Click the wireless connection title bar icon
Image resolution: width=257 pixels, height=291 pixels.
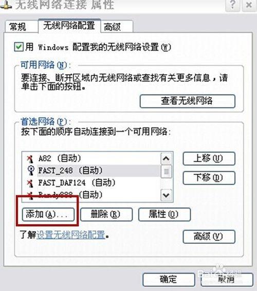pos(6,5)
